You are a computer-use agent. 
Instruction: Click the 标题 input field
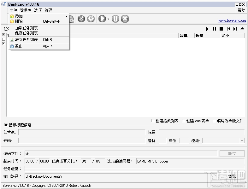tap(202, 132)
